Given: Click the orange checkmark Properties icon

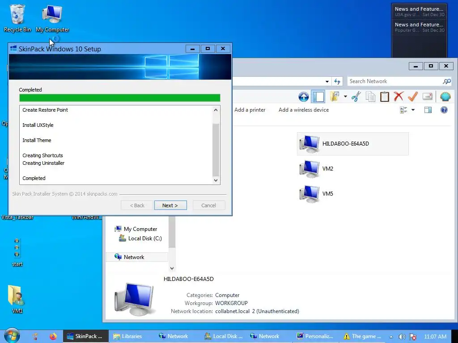Looking at the screenshot, I should (413, 96).
